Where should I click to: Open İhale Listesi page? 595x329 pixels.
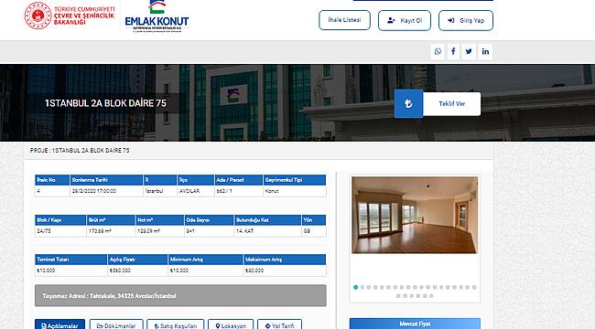pyautogui.click(x=344, y=20)
